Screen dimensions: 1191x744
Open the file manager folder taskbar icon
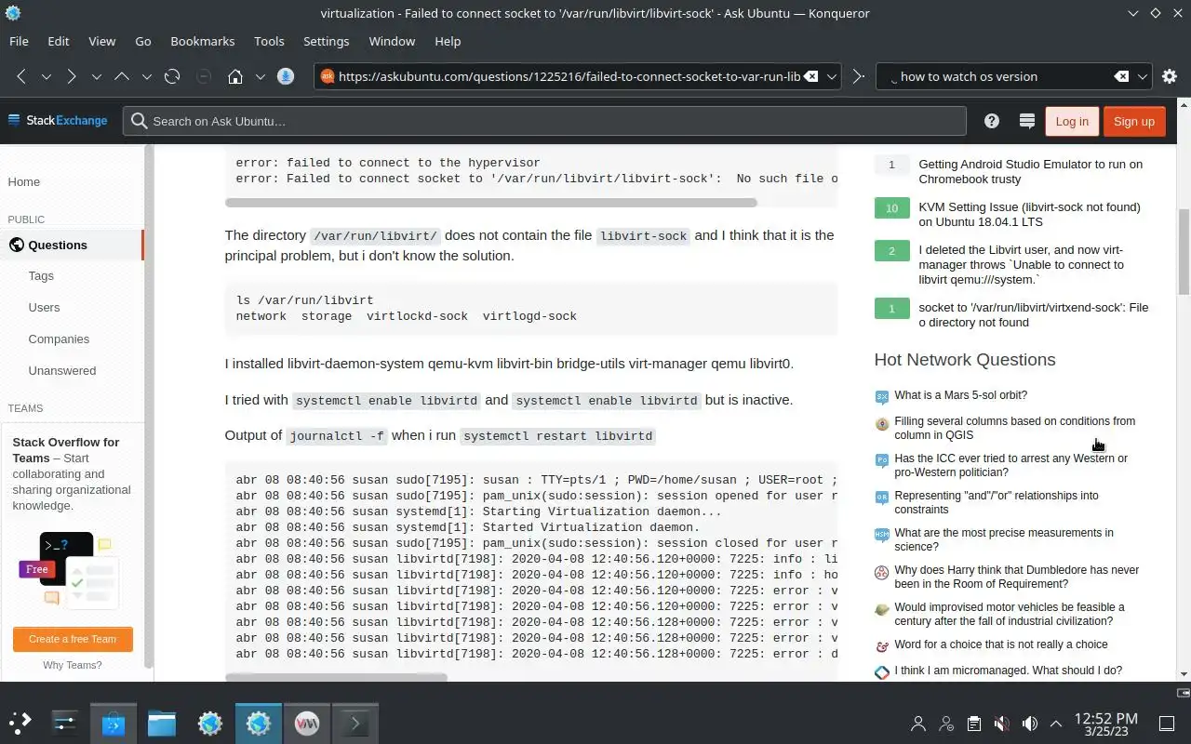(x=162, y=722)
